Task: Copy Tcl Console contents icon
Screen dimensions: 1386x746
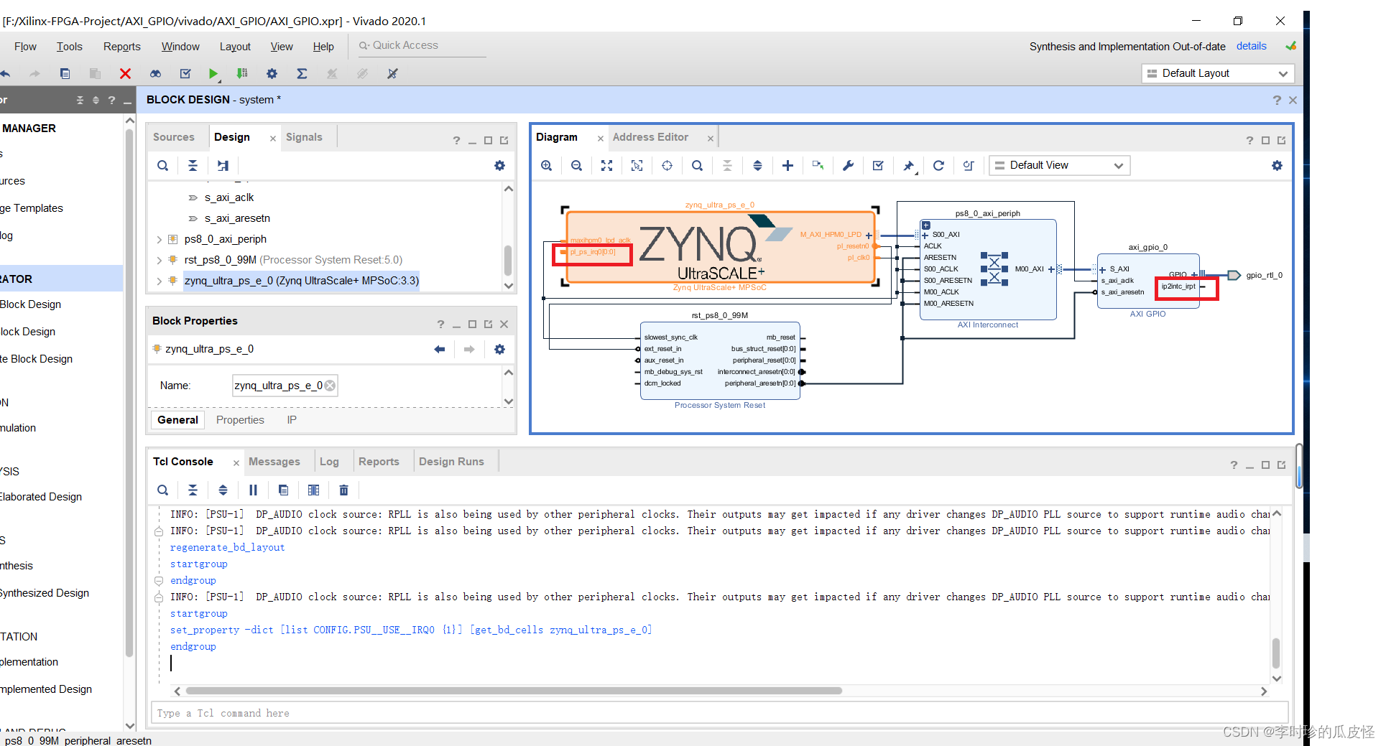Action: (x=283, y=490)
